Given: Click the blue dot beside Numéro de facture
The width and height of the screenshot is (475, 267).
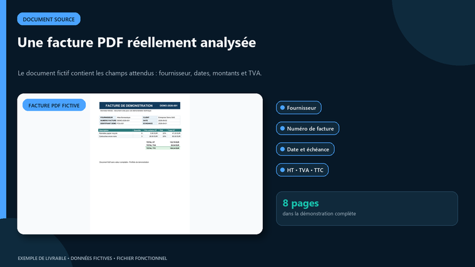Looking at the screenshot, I should click(x=282, y=128).
